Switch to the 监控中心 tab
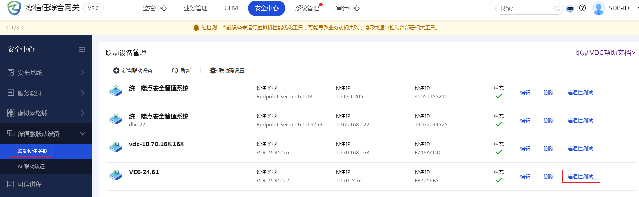This screenshot has width=639, height=197. tap(155, 8)
